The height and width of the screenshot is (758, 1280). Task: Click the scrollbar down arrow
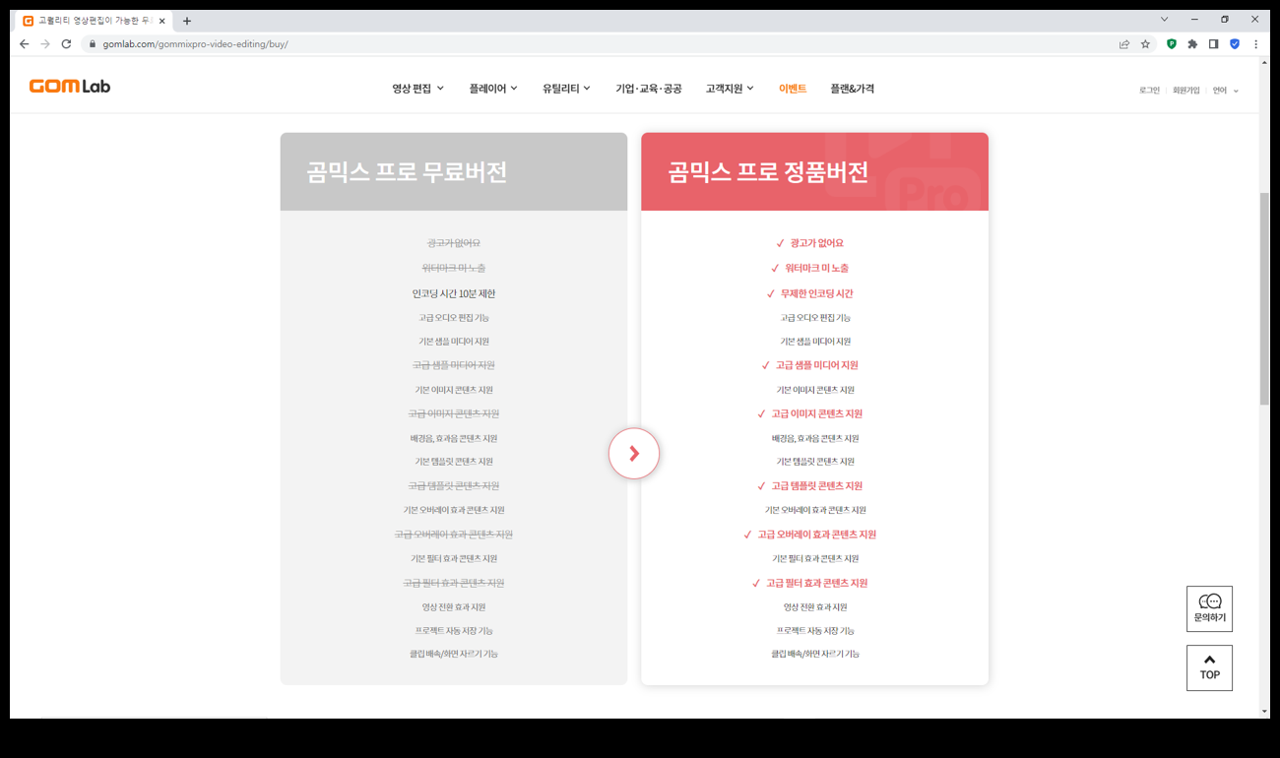pos(1264,711)
